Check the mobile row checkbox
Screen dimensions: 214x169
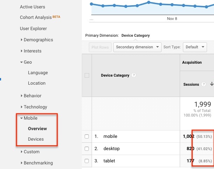point(87,136)
